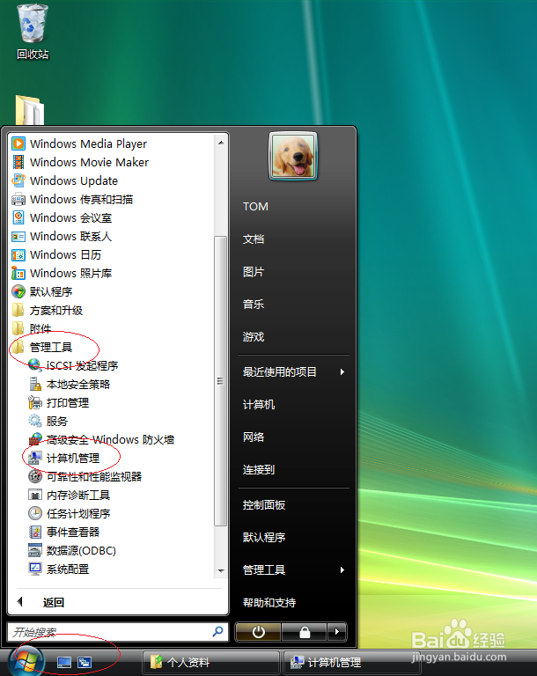Open 文档 from right pane
This screenshot has height=676, width=537.
[x=254, y=239]
